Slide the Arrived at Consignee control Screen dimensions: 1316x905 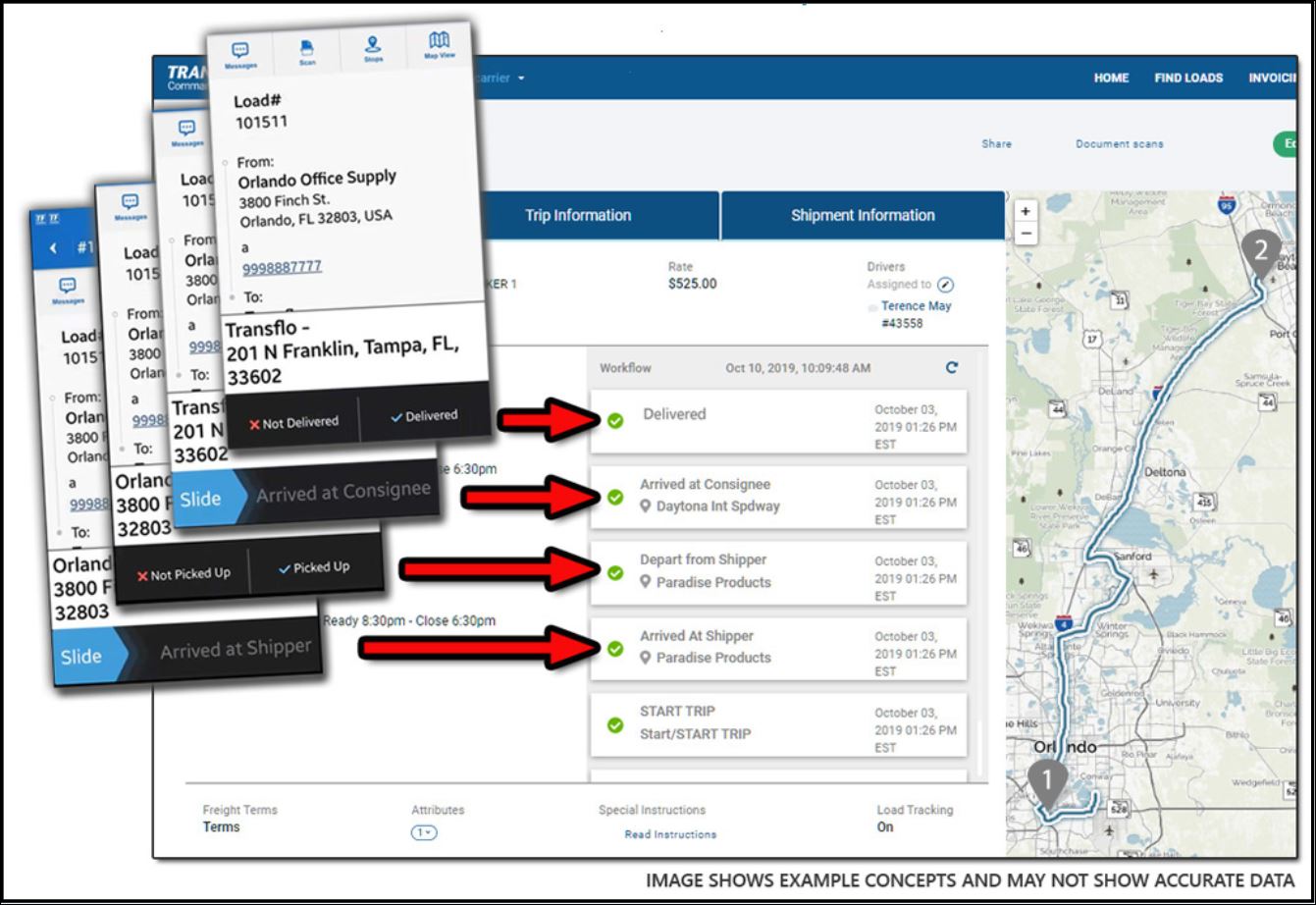point(200,499)
